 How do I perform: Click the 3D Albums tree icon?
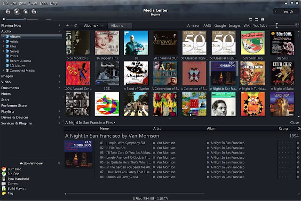tap(8, 66)
